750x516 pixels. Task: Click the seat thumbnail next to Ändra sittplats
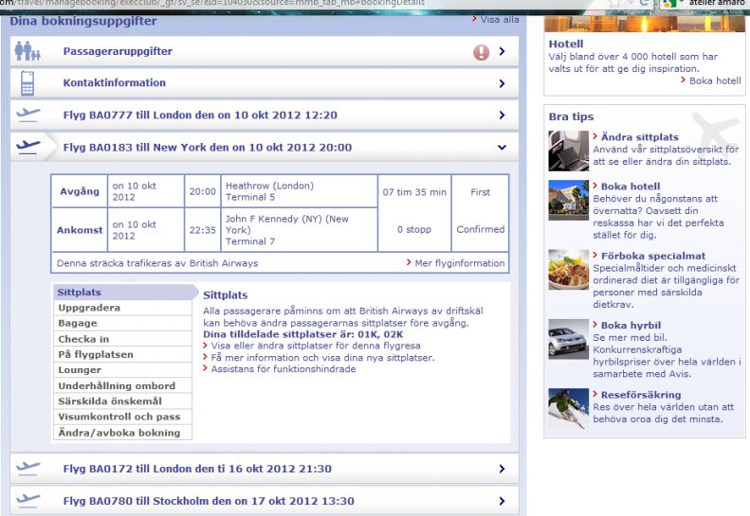pyautogui.click(x=568, y=151)
